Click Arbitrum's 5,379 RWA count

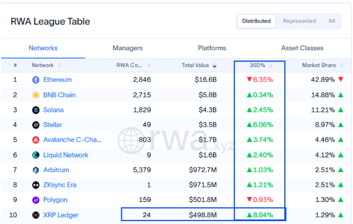[142, 170]
